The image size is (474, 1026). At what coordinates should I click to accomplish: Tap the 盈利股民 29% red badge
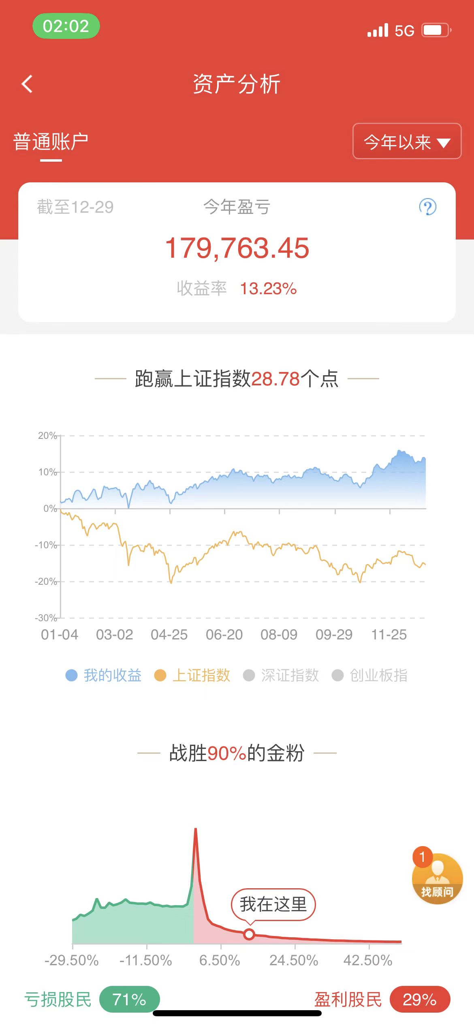pyautogui.click(x=420, y=999)
